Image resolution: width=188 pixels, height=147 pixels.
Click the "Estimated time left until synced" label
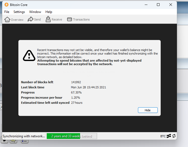click(45, 103)
